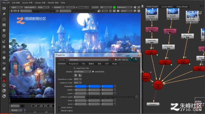This screenshot has width=205, height=114.
Task: Open the Filter nodes circle menu
Action: click(x=4, y=36)
